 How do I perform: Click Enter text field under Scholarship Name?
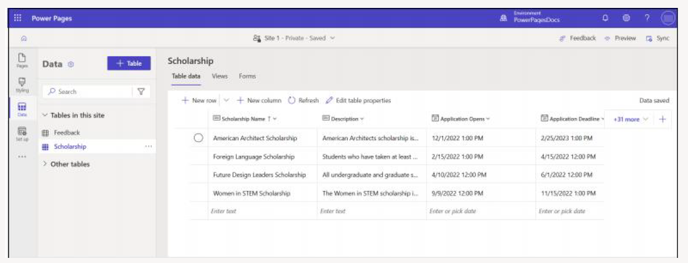point(262,211)
